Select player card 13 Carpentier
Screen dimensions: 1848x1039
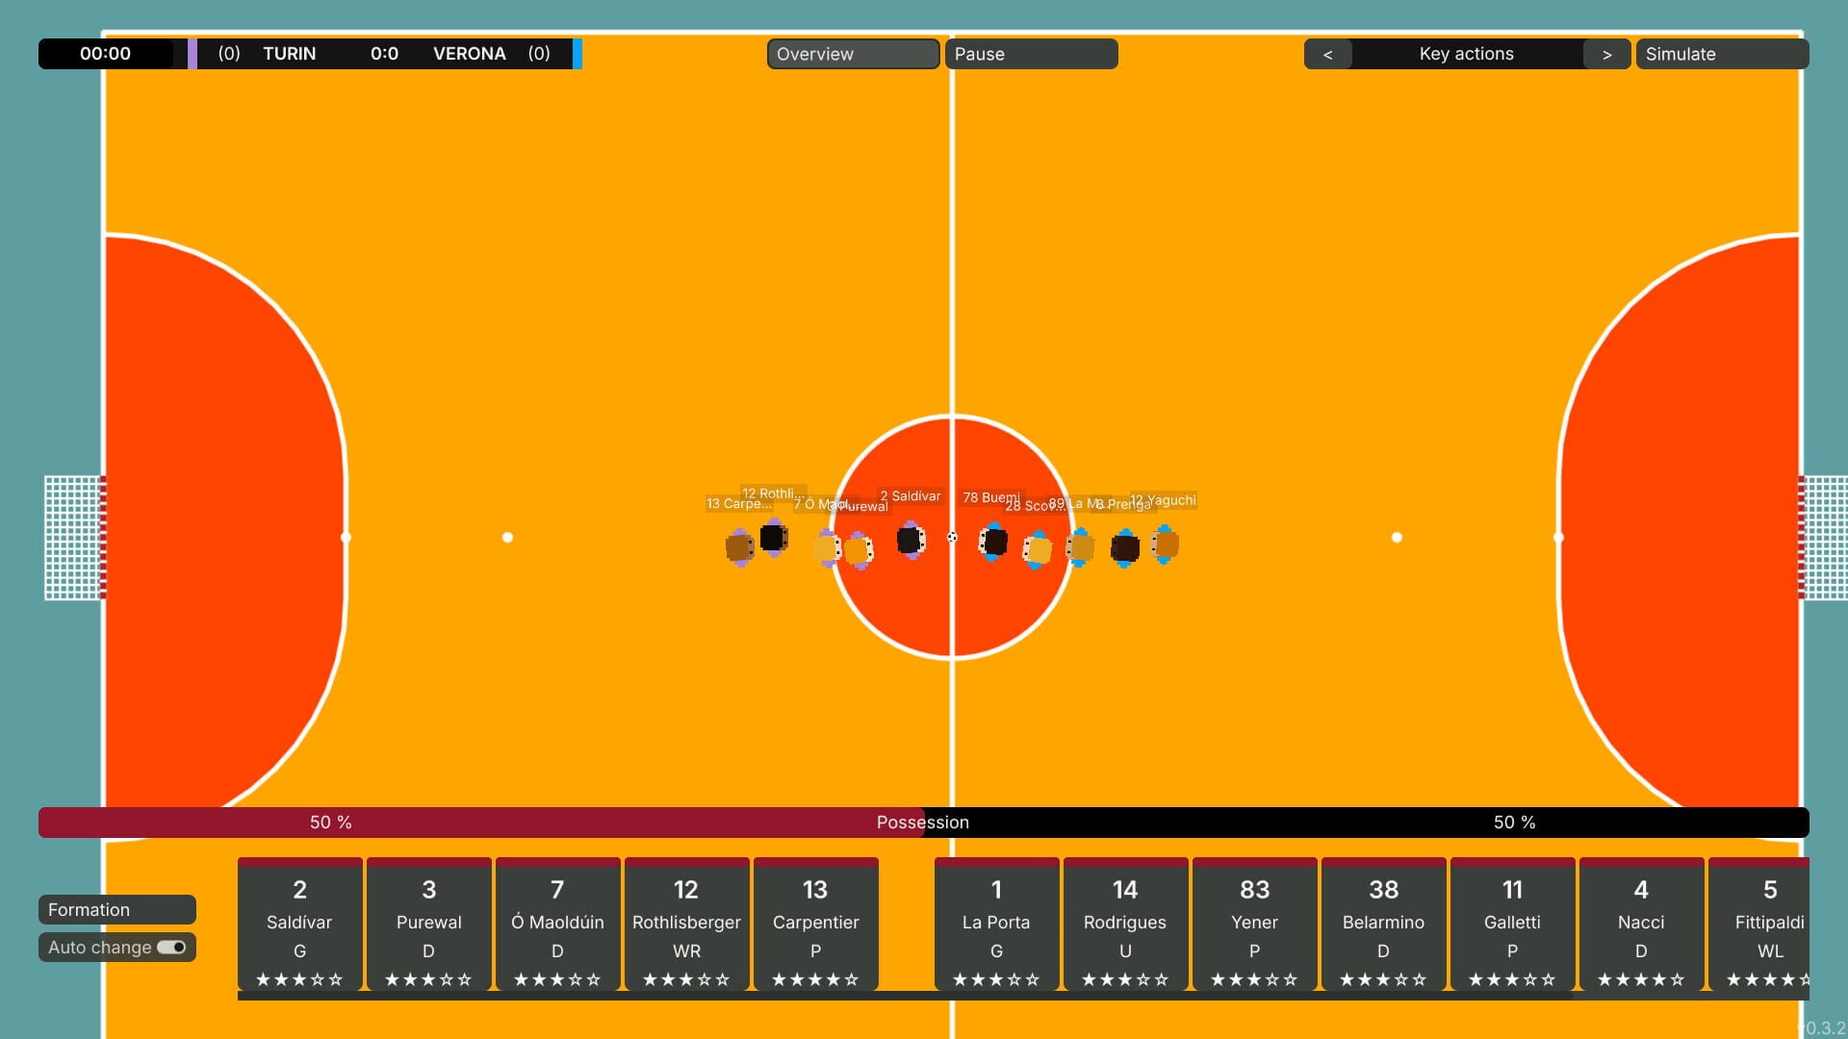pos(815,924)
